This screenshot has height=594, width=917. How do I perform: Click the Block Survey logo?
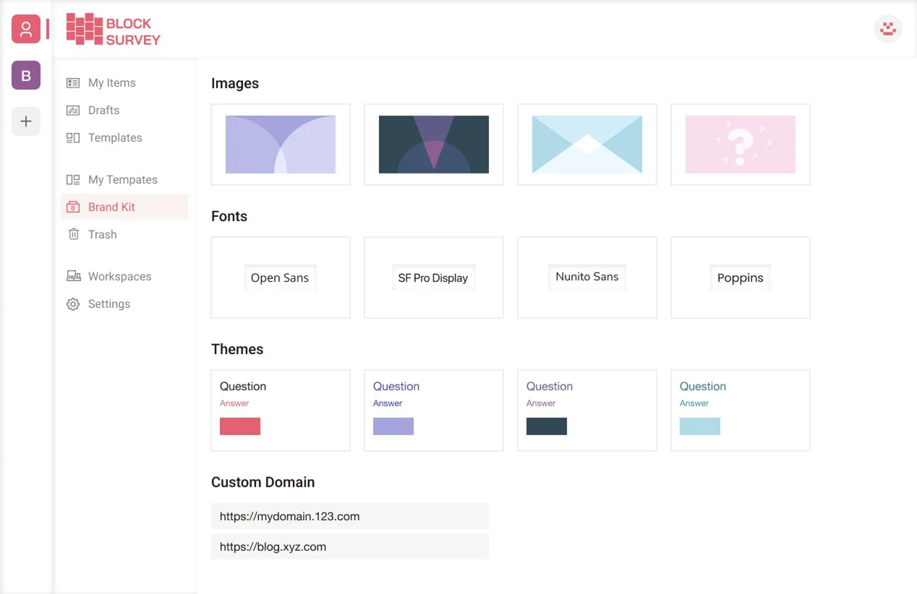pos(113,29)
